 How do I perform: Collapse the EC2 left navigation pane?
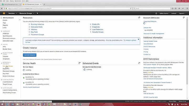pyautogui.click(x=20, y=20)
